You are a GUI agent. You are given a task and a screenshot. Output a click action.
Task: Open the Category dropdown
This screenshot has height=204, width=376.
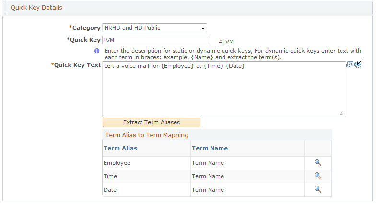154,28
